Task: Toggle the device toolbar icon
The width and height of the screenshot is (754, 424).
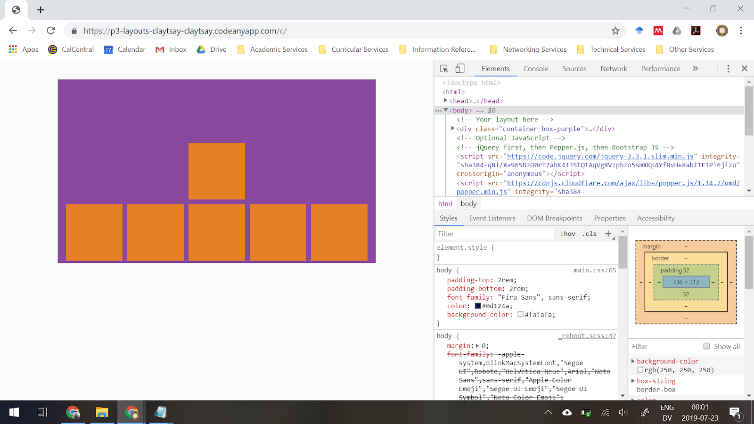Action: [460, 69]
